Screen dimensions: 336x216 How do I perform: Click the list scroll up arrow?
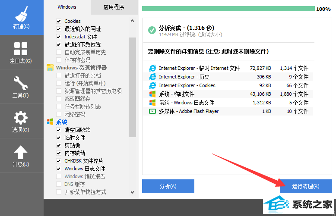coord(133,21)
